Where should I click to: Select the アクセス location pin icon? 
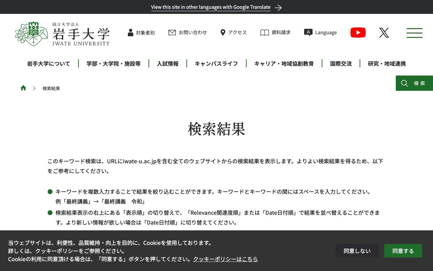point(223,32)
